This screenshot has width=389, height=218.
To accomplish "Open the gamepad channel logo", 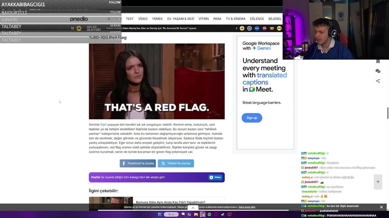I will [x=279, y=28].
